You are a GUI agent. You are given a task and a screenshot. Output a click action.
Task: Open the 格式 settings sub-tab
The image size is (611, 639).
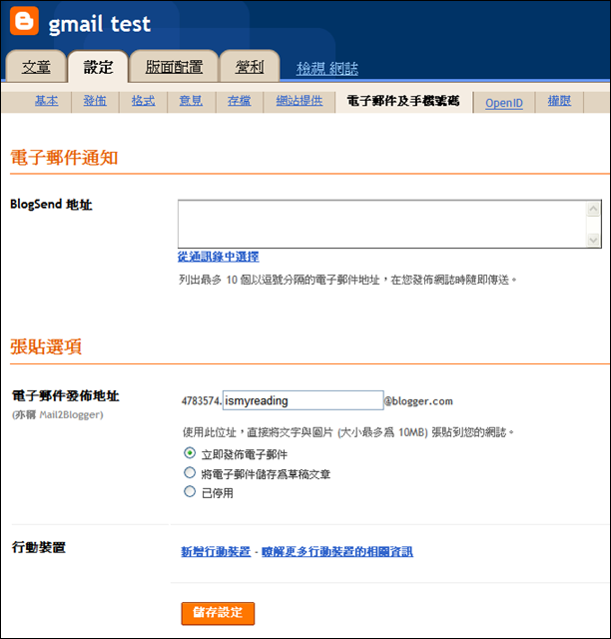pyautogui.click(x=143, y=100)
